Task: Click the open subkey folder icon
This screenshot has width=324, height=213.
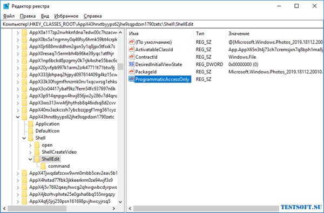Action: (37, 145)
